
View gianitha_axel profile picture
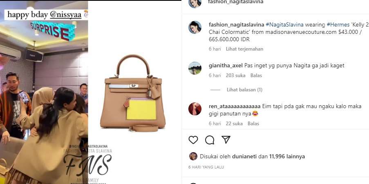click(x=195, y=68)
